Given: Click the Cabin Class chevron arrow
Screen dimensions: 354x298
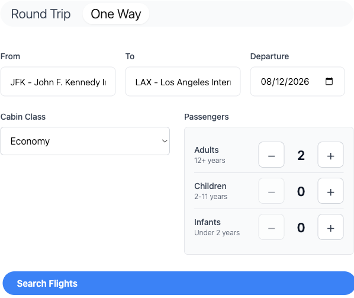Looking at the screenshot, I should (165, 141).
